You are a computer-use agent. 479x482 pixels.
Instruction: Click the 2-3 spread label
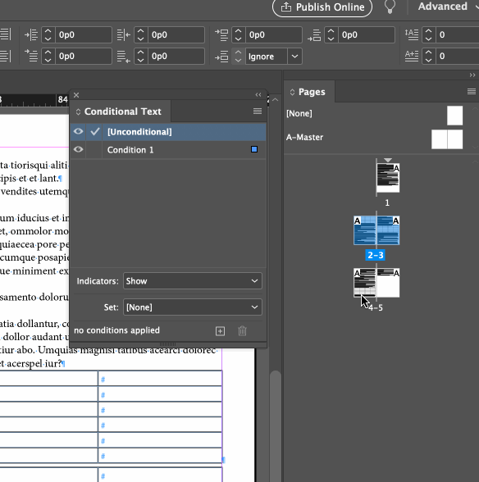click(x=376, y=255)
